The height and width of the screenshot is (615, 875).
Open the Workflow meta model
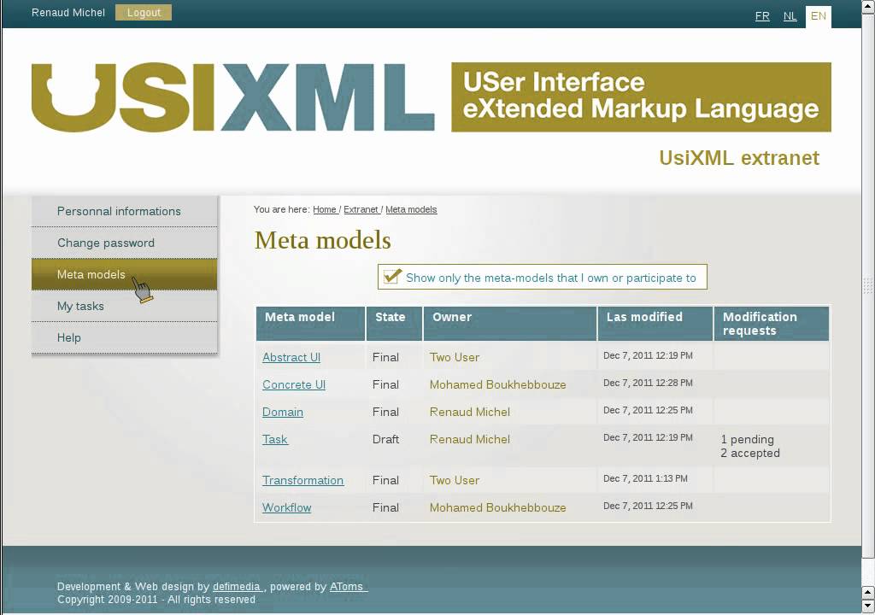click(287, 507)
